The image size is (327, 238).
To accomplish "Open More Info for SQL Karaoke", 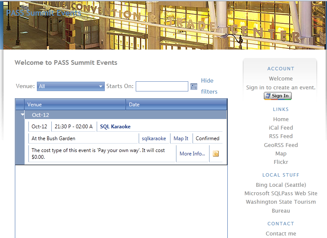I will click(x=192, y=154).
